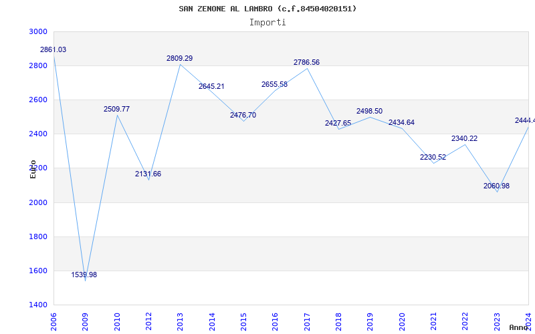Select the 2131.66 data label

148,174
